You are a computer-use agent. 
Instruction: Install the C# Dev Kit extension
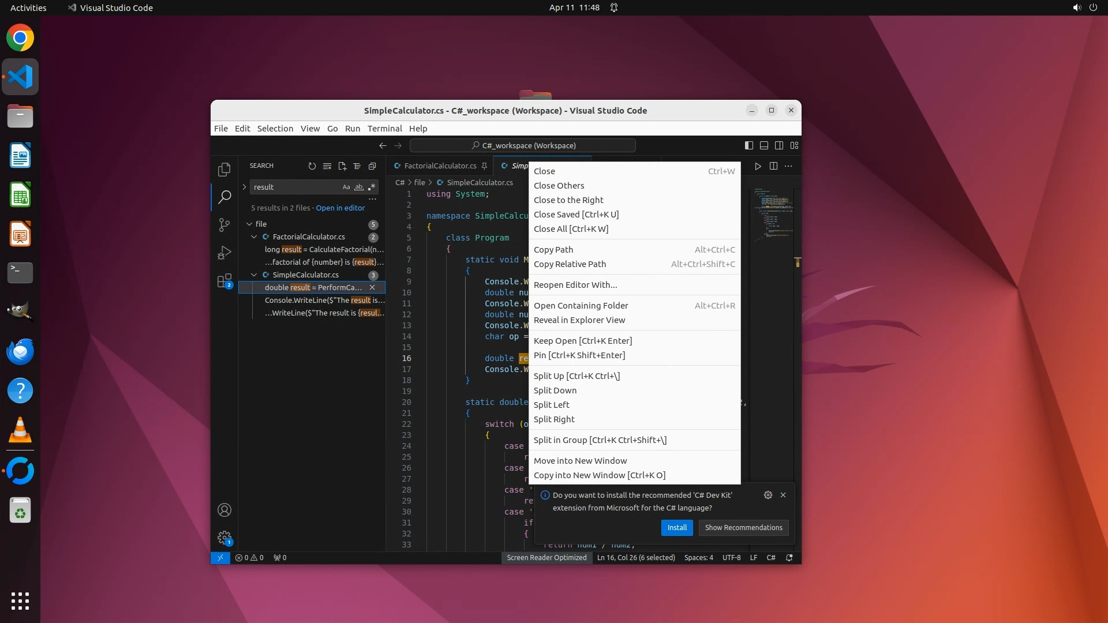click(x=676, y=528)
